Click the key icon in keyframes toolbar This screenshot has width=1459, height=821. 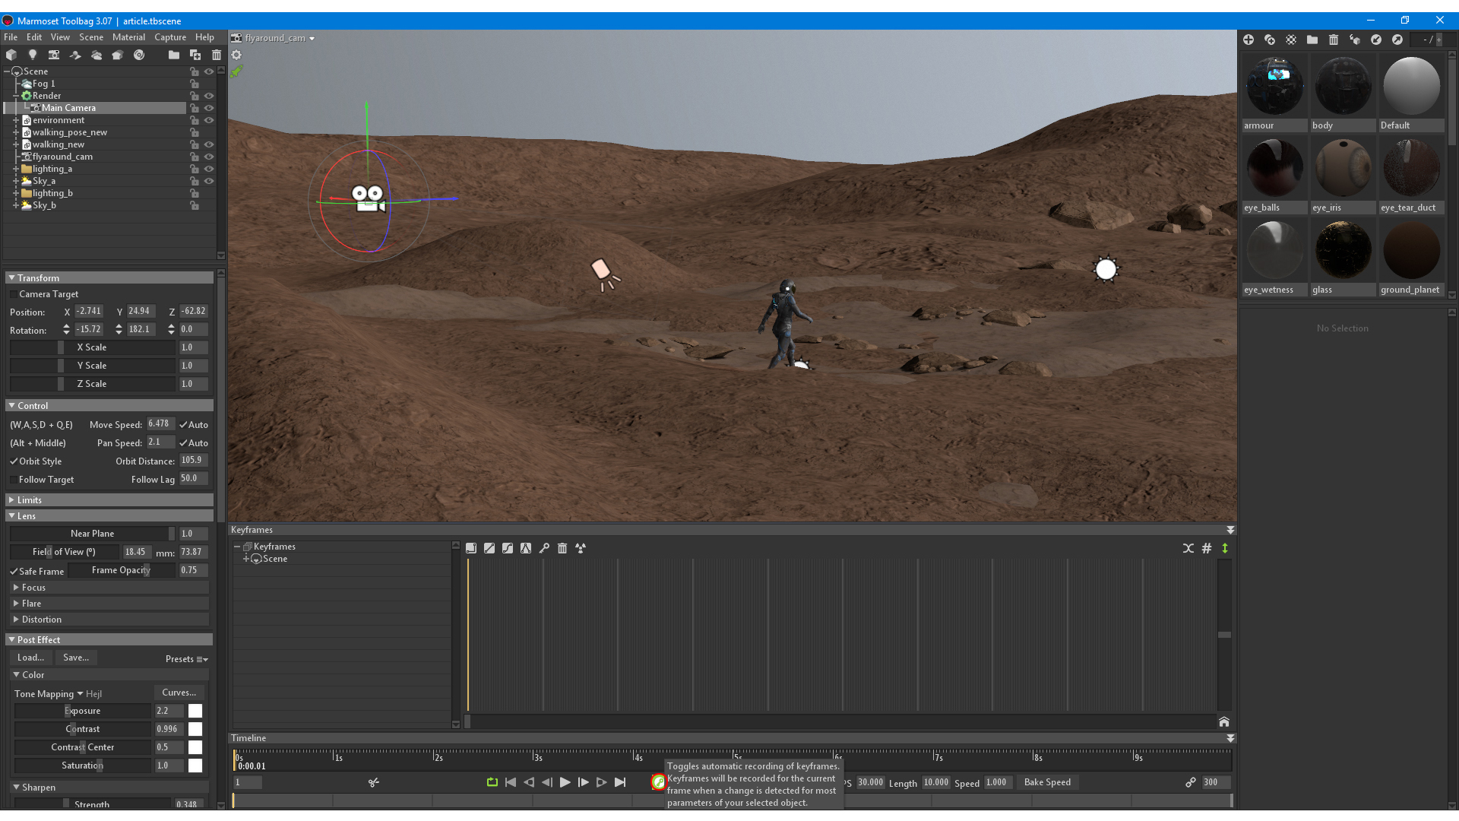tap(544, 548)
